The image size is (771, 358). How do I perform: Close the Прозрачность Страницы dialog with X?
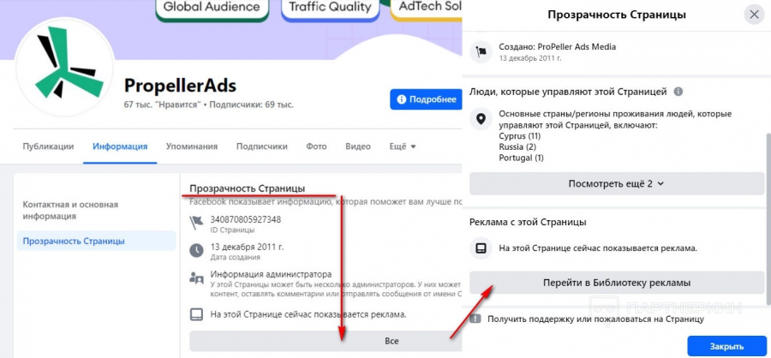[754, 15]
